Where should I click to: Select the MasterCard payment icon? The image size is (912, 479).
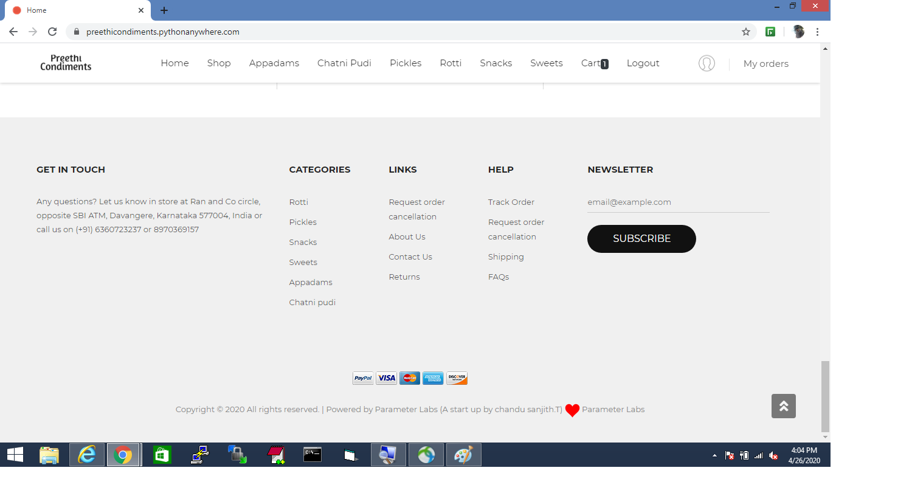(409, 377)
